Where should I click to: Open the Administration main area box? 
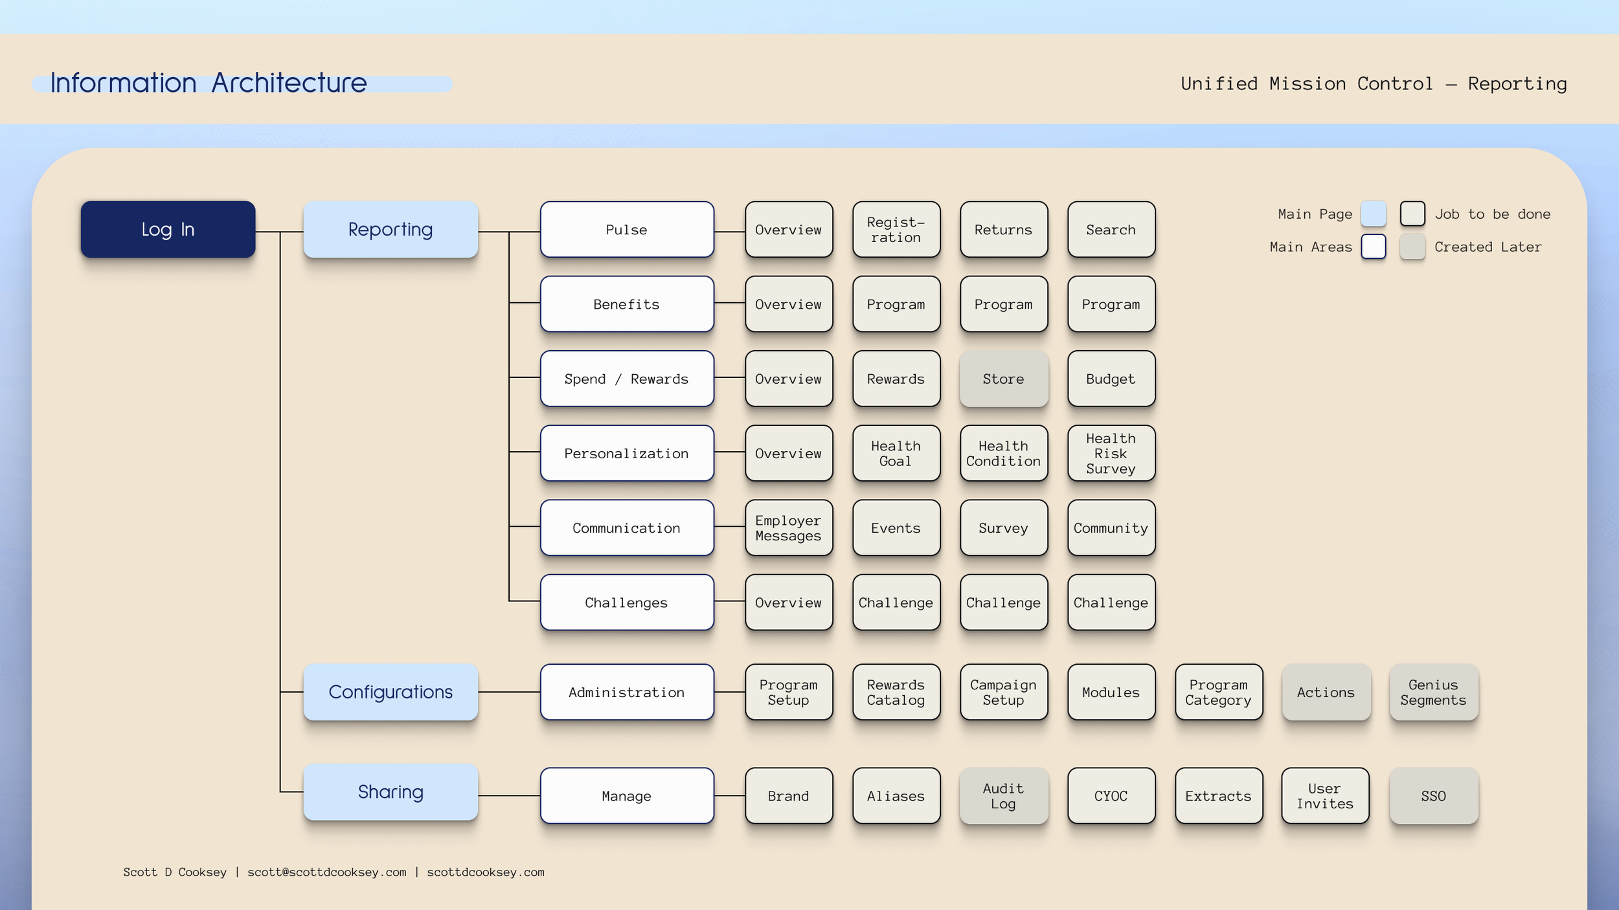click(x=626, y=692)
